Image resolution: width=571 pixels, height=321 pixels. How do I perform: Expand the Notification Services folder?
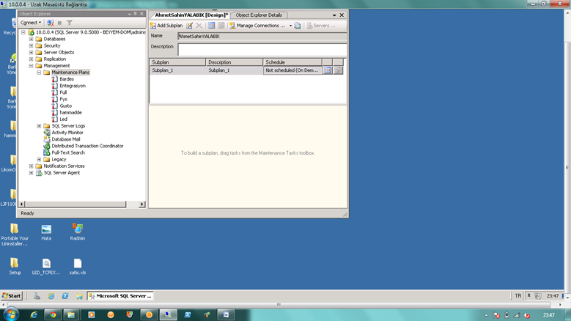31,166
